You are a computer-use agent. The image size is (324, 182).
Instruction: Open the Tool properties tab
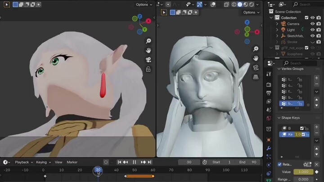point(269,74)
